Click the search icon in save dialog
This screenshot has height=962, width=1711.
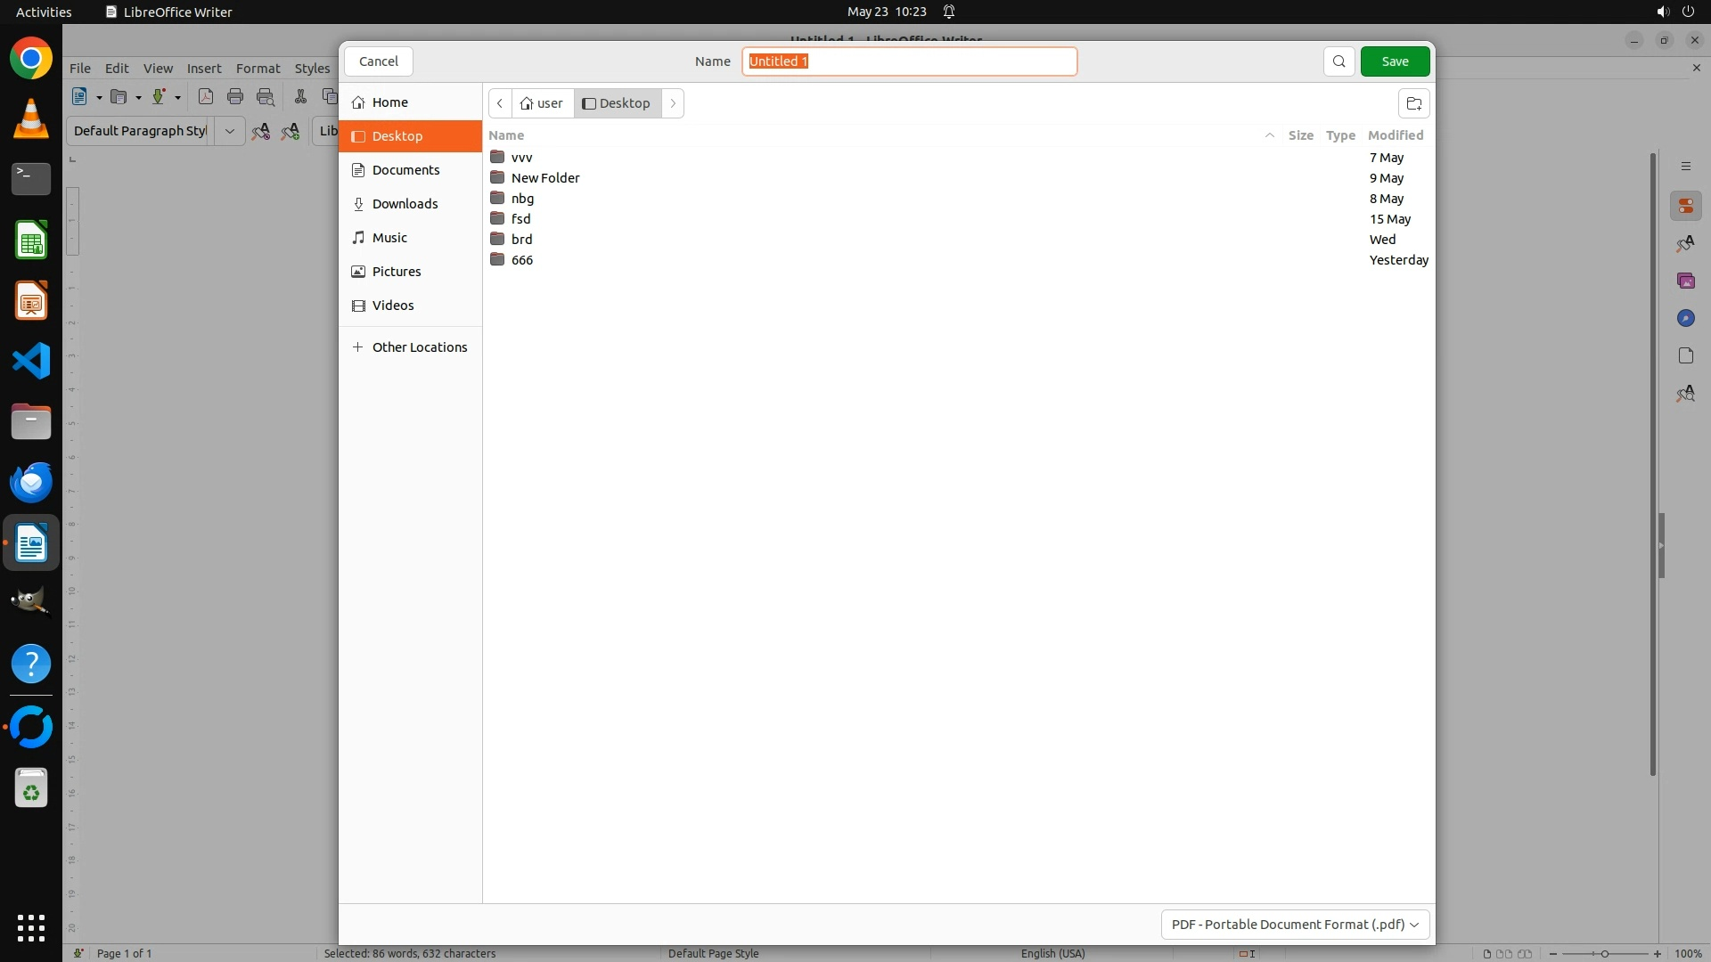click(x=1339, y=61)
